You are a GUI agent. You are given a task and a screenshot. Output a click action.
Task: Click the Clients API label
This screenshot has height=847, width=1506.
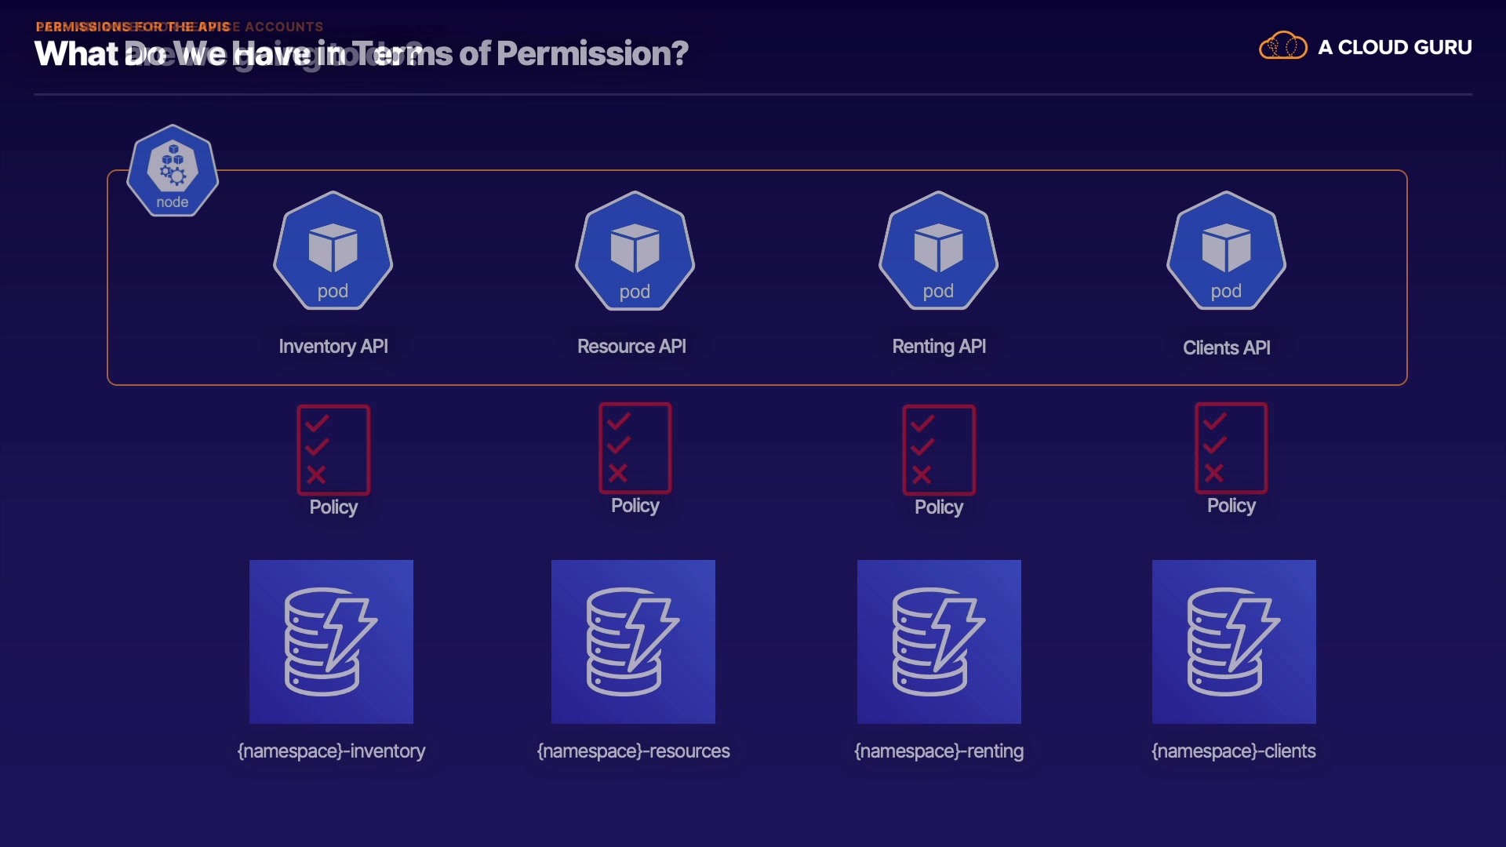pyautogui.click(x=1226, y=348)
